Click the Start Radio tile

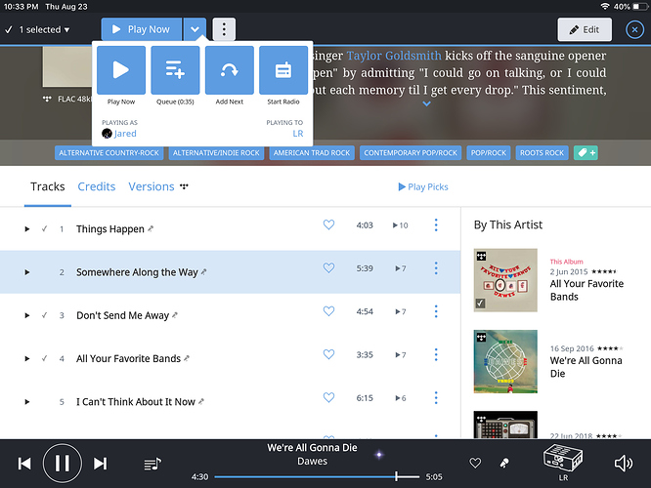[283, 70]
